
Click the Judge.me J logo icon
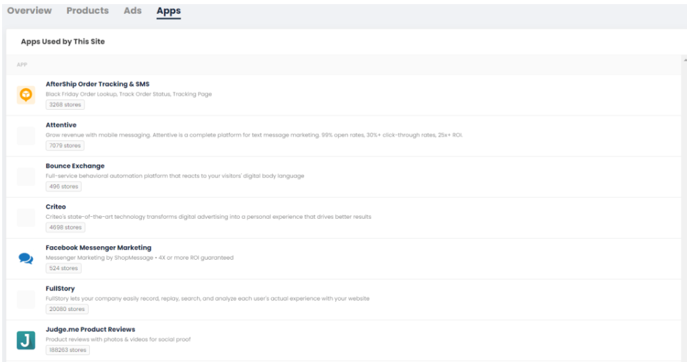(26, 340)
